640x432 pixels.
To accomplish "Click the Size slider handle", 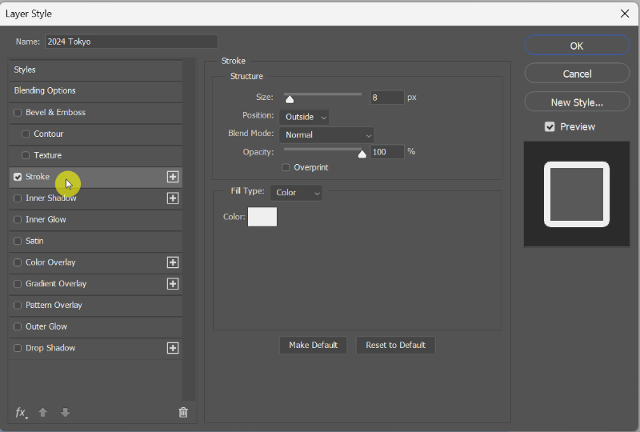I will tap(290, 99).
